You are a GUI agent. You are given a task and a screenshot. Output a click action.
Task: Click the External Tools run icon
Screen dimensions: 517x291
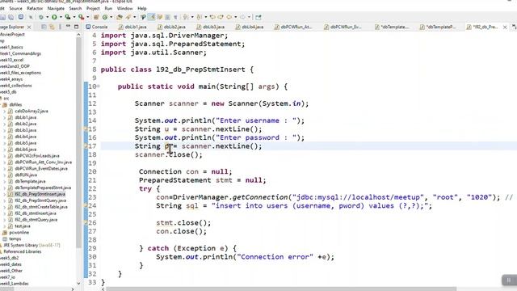tap(81, 17)
